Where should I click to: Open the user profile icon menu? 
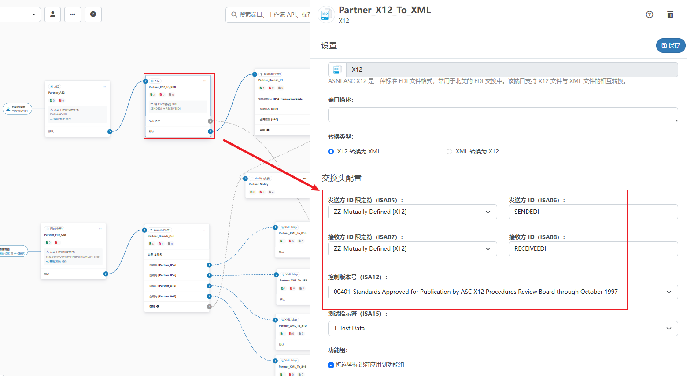53,15
